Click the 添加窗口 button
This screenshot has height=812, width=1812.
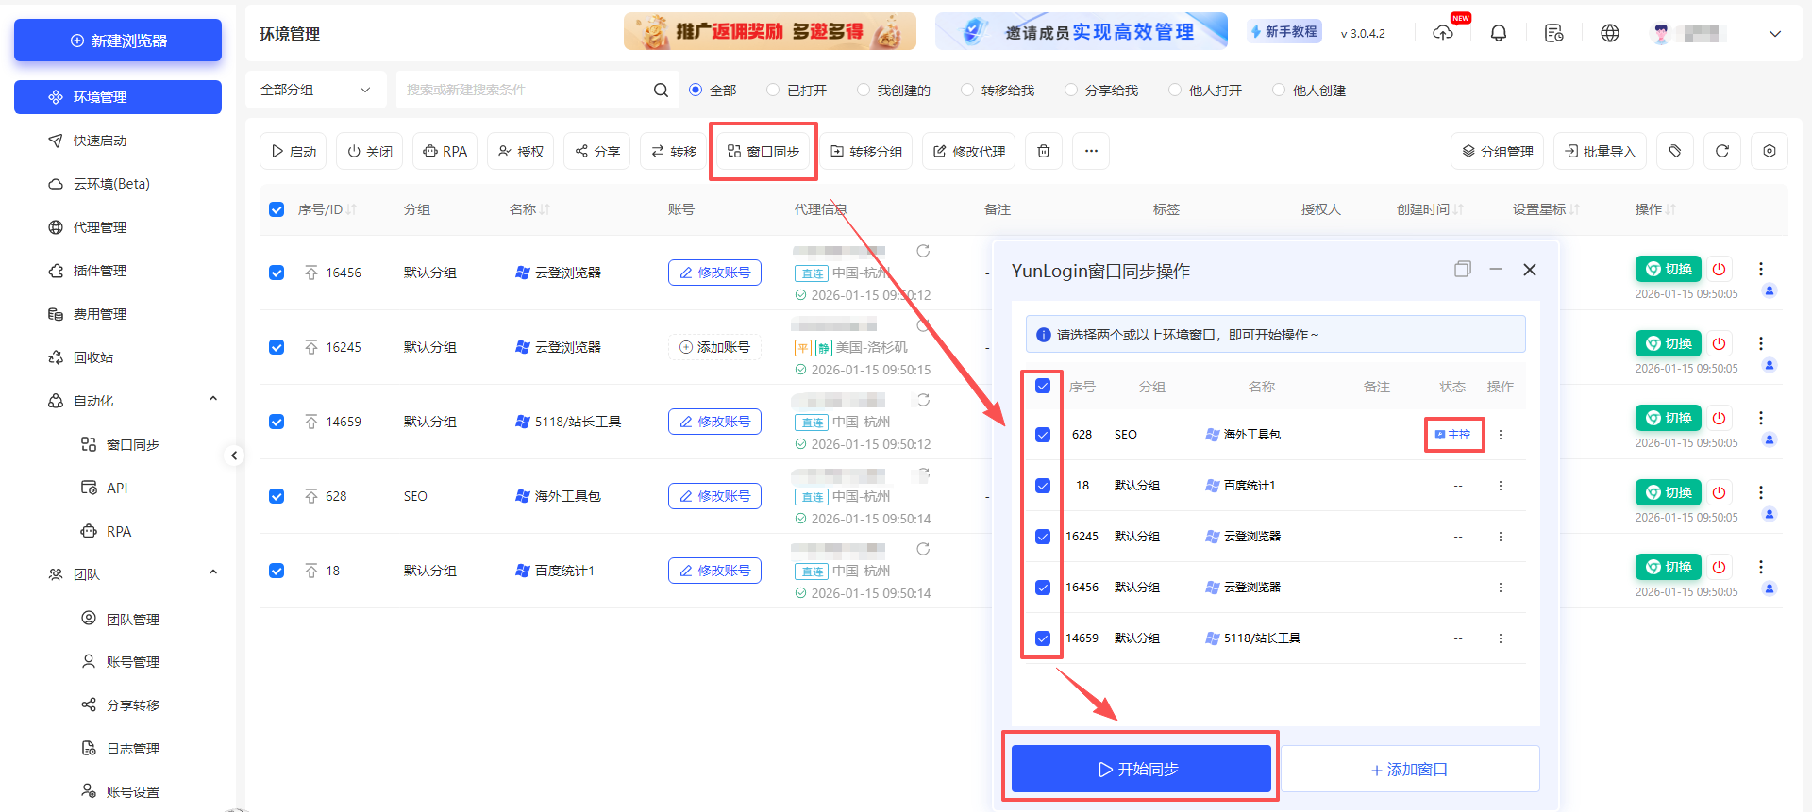coord(1410,770)
